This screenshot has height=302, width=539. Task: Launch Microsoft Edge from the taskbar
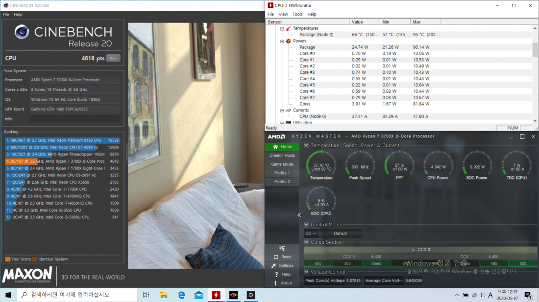click(x=181, y=295)
